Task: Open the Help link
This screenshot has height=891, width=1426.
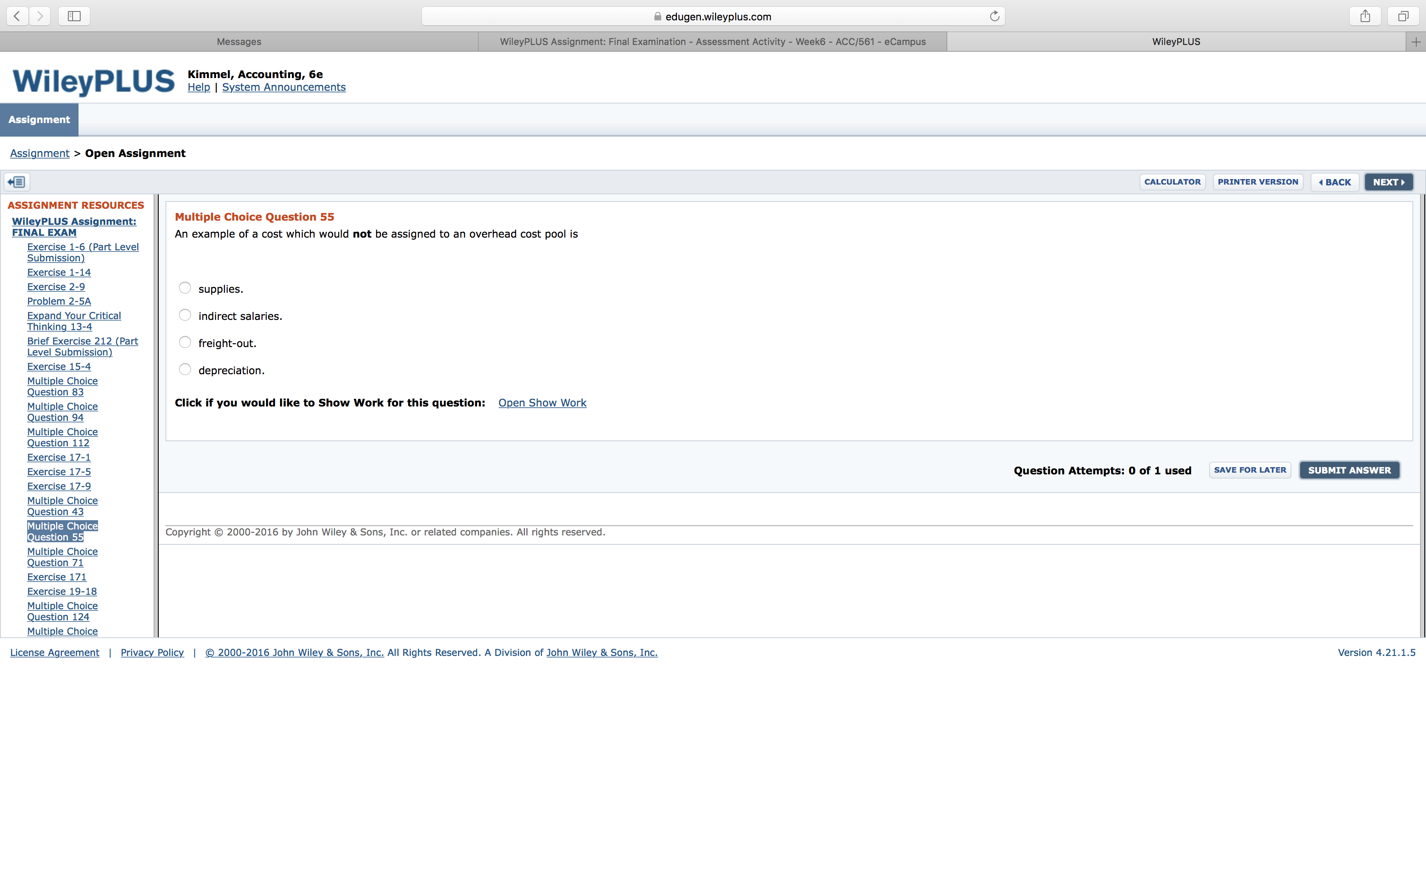Action: pos(199,87)
